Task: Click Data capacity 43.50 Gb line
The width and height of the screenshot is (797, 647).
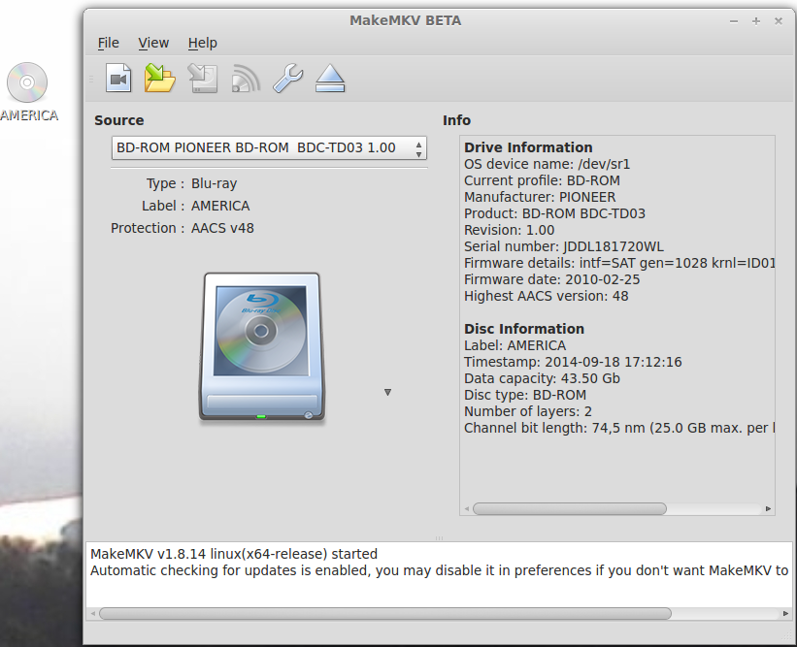Action: (x=542, y=378)
